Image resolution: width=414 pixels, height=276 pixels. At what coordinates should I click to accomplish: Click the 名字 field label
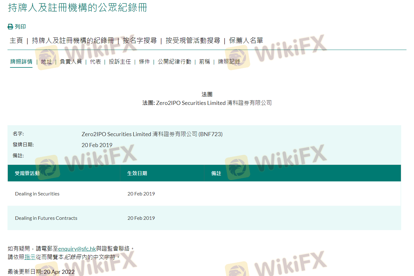18,134
